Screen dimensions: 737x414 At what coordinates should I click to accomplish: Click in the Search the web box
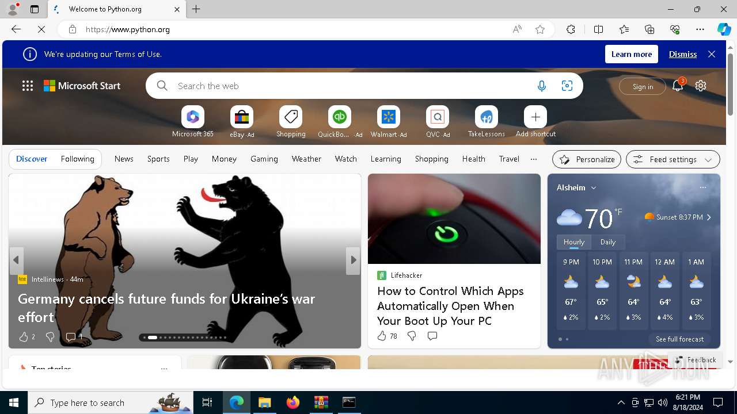tap(351, 86)
